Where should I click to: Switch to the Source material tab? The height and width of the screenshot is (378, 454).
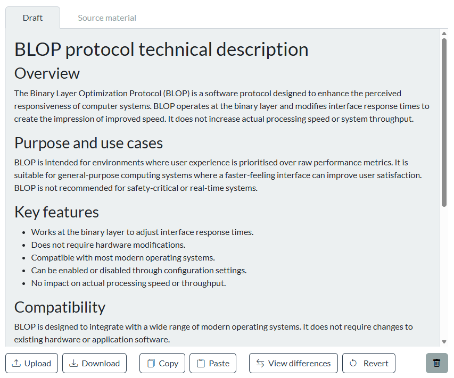click(107, 18)
